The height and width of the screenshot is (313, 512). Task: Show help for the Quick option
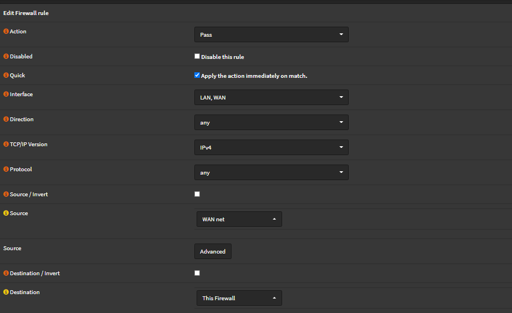point(6,76)
